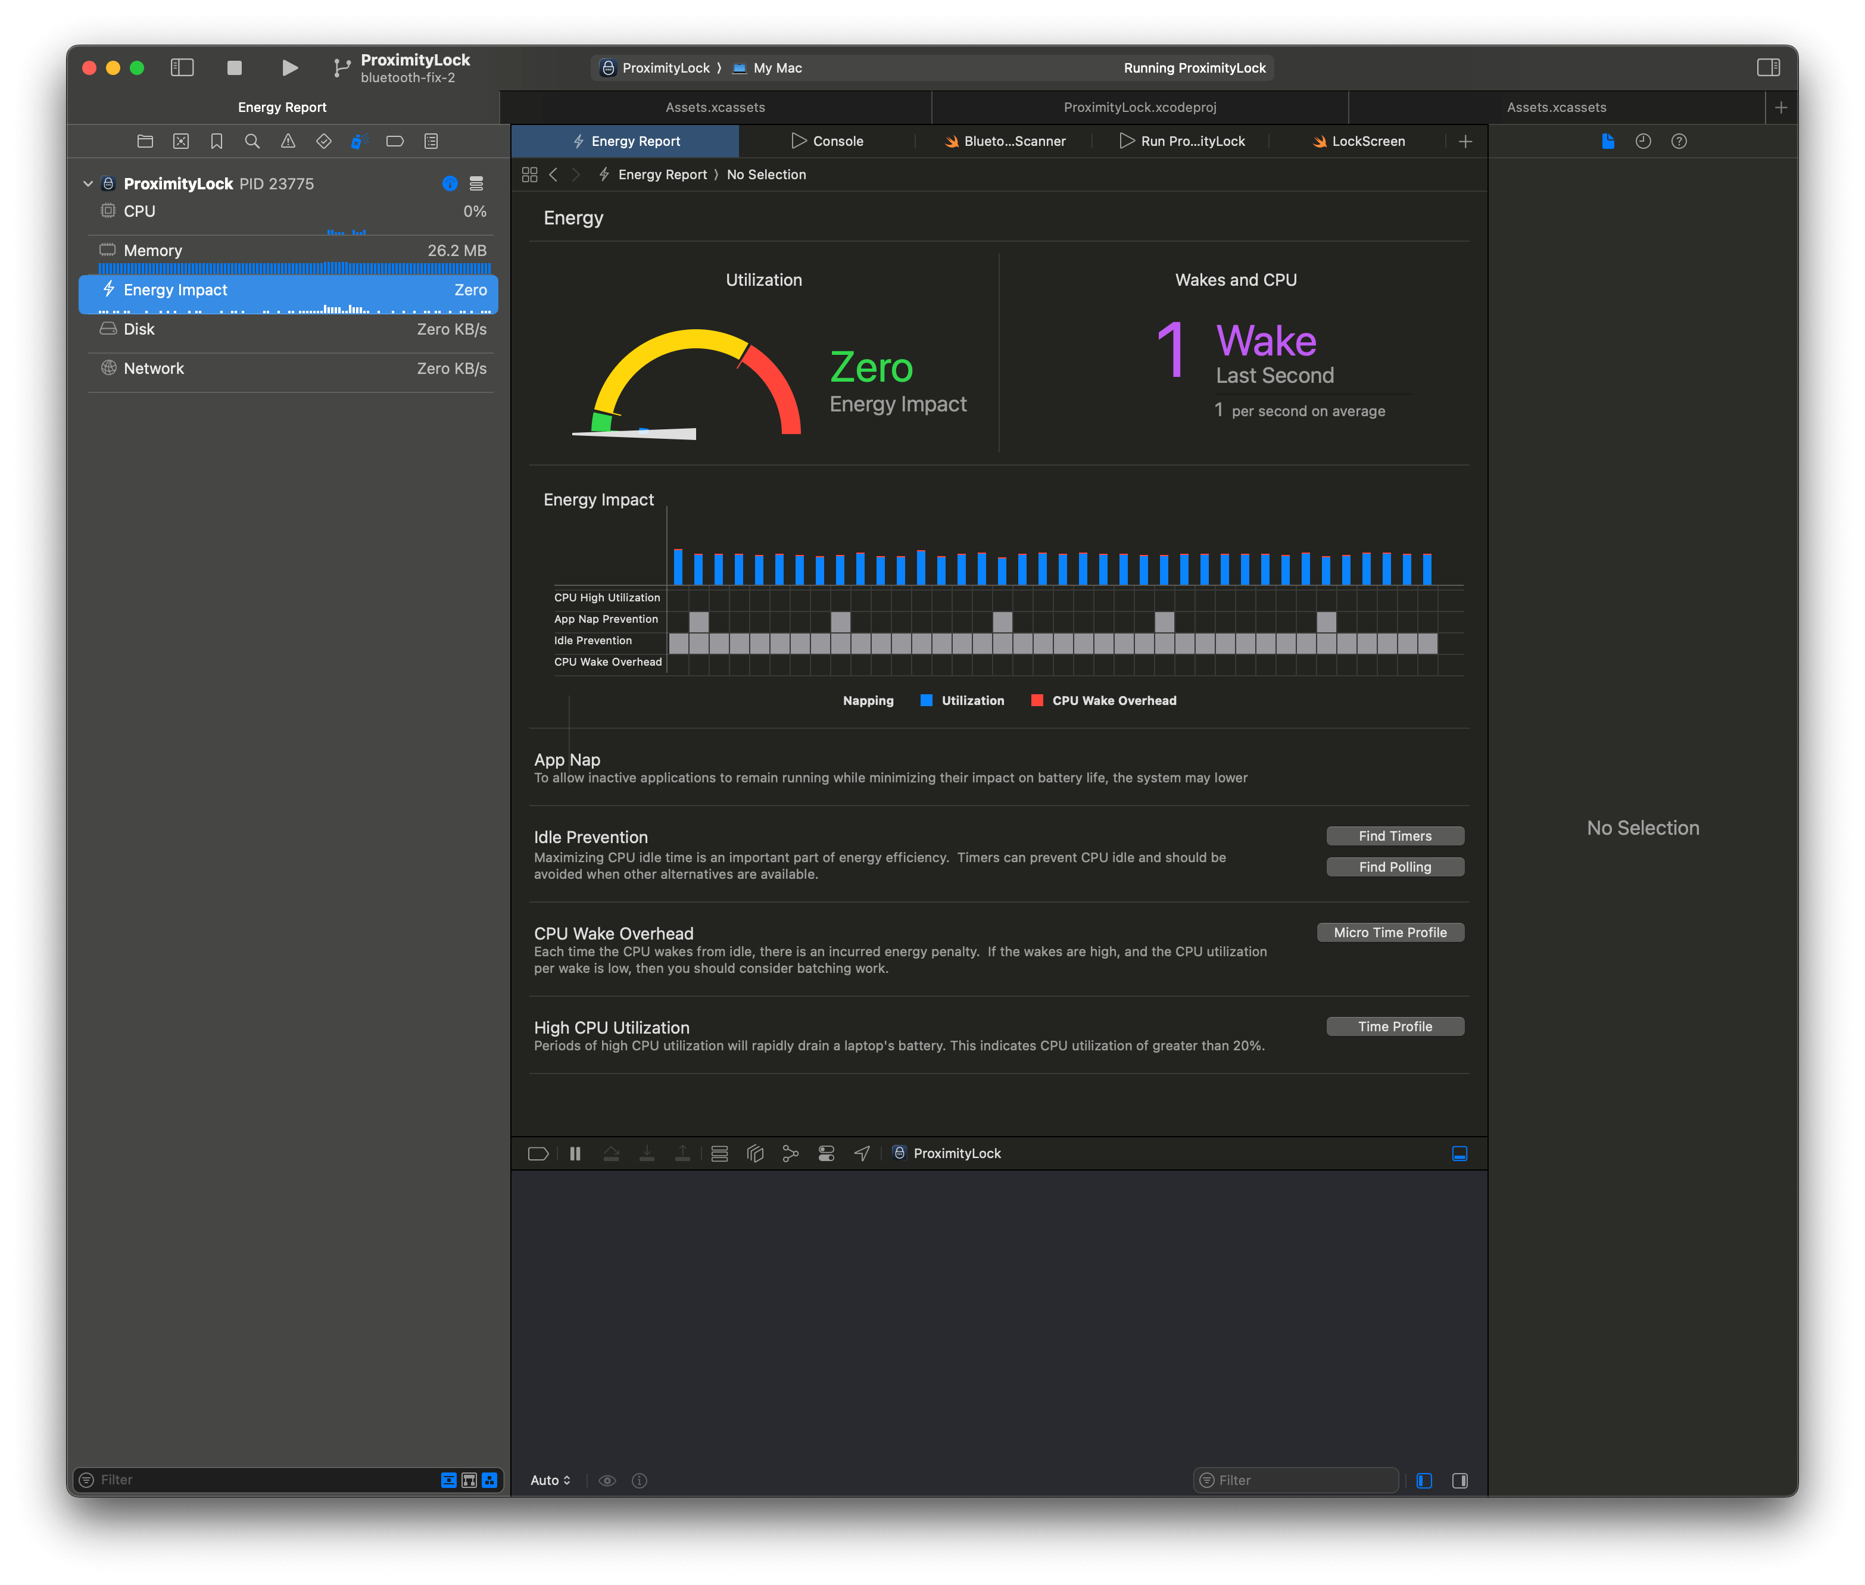Select the Find navigator magnifying glass
The width and height of the screenshot is (1865, 1585).
tap(251, 141)
